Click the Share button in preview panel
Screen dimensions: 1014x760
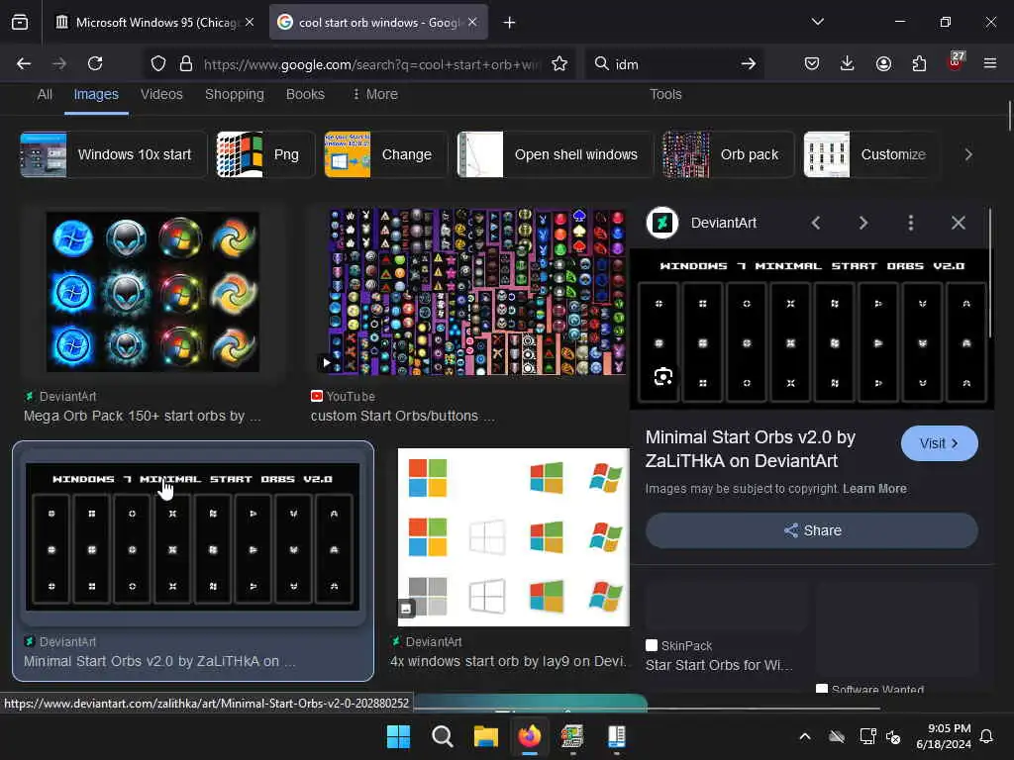click(x=812, y=530)
